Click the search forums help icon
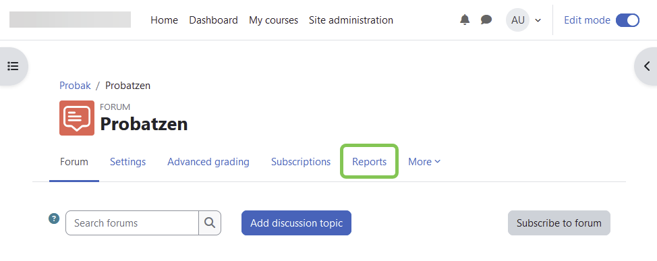Viewport: 657px width, 261px height. click(54, 219)
